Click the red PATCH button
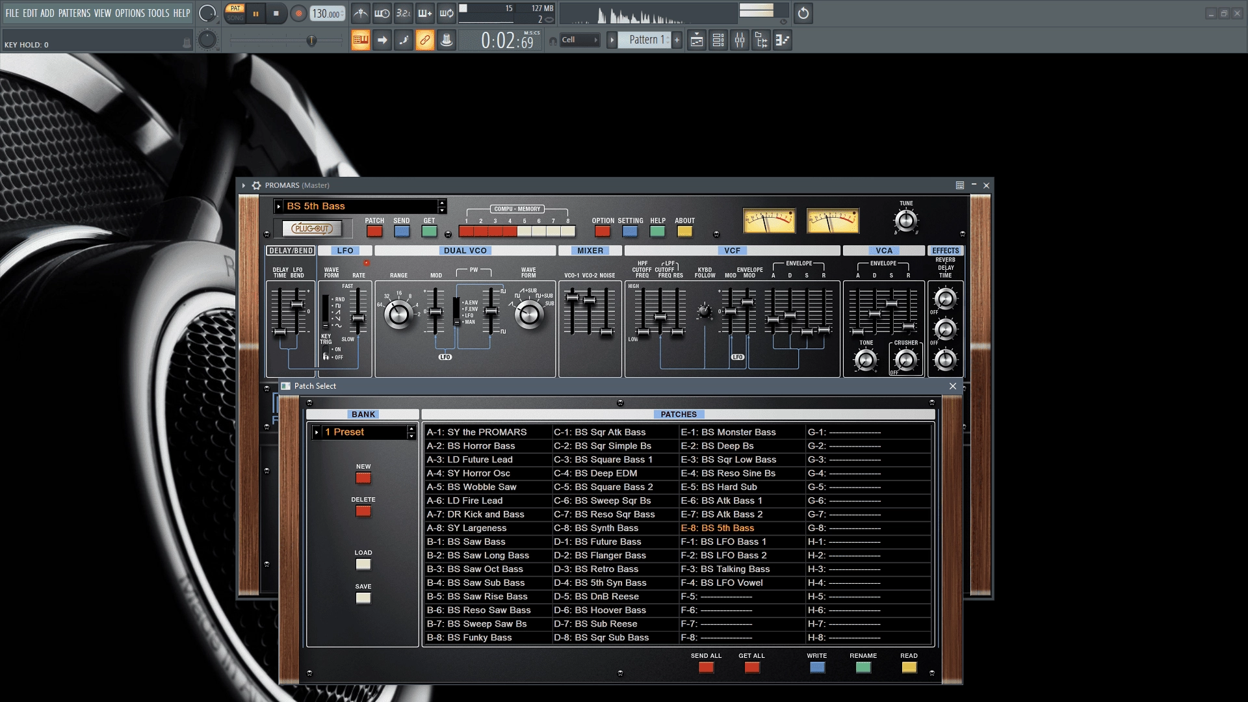 click(374, 231)
